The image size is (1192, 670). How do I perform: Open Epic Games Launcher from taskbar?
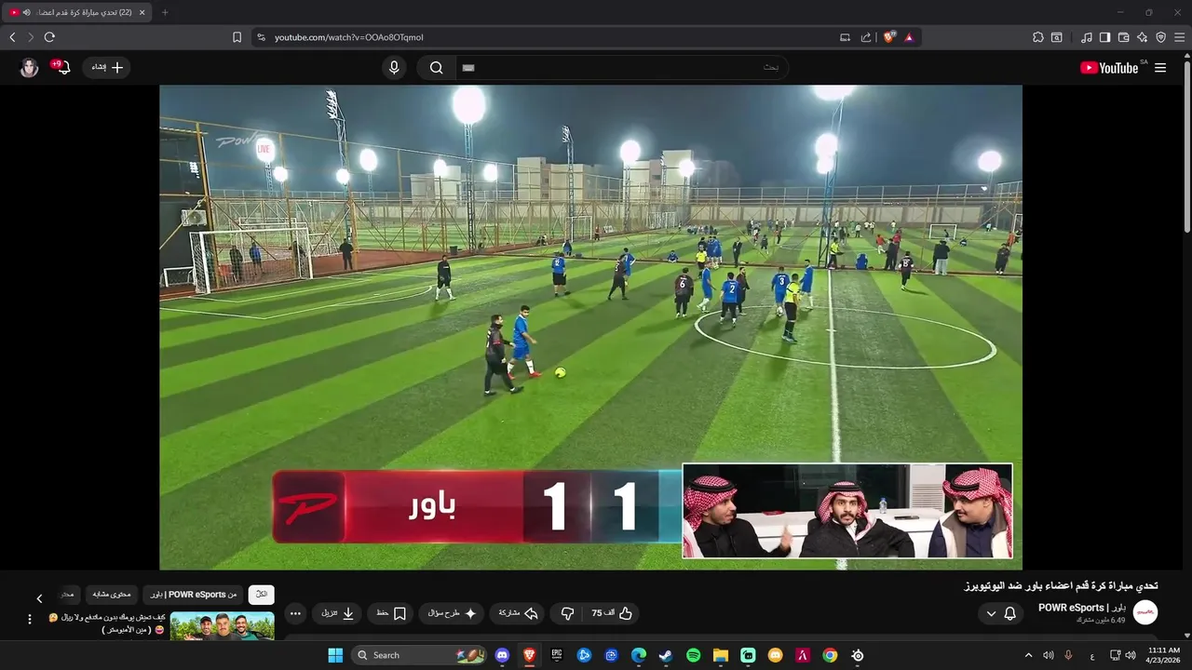557,655
